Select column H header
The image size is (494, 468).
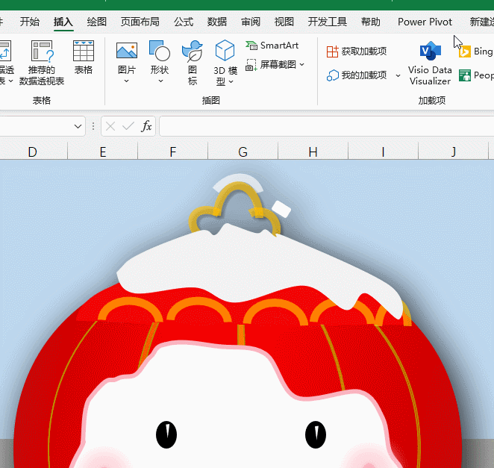[313, 152]
